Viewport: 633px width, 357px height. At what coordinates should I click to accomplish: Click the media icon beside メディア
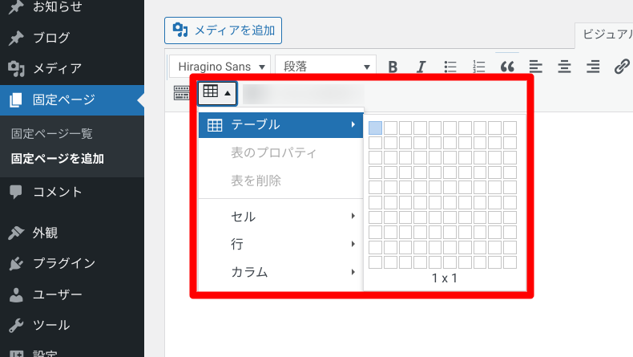(x=16, y=69)
